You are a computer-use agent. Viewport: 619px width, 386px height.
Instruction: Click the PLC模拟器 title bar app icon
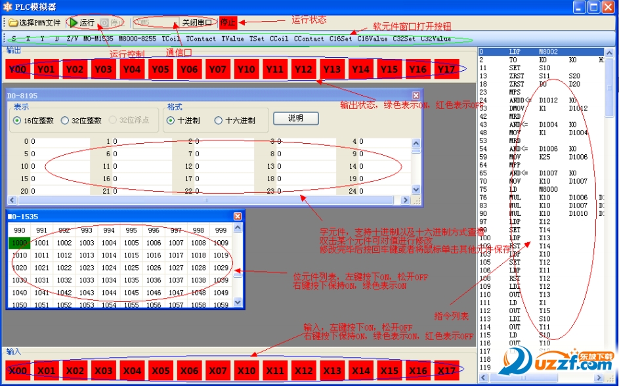coord(7,7)
